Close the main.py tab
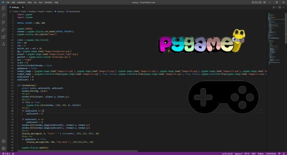287x155 pixels. pos(23,7)
